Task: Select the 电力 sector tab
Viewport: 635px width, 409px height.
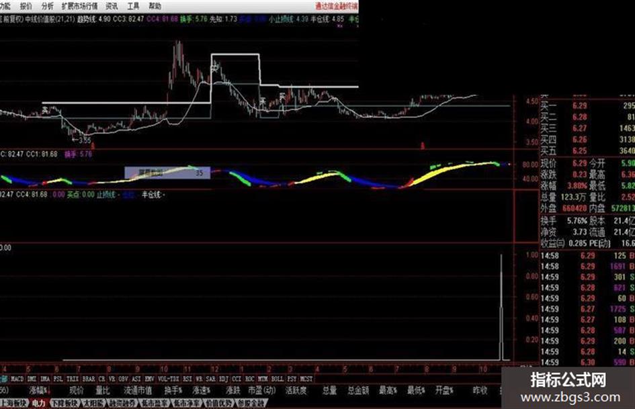Action: click(39, 404)
